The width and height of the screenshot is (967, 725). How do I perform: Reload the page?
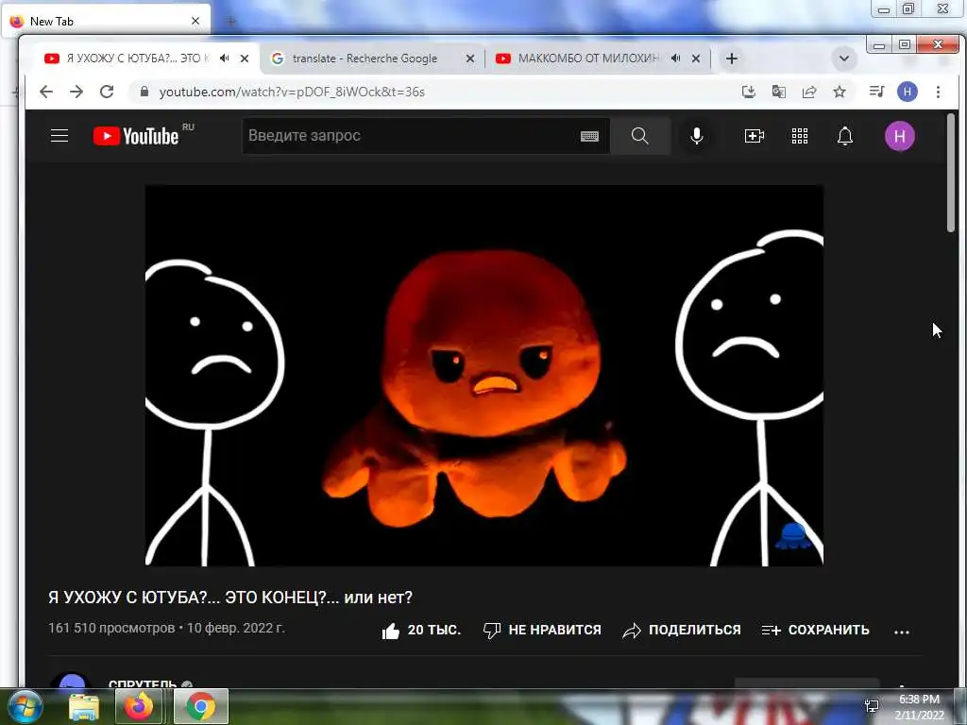click(x=107, y=92)
